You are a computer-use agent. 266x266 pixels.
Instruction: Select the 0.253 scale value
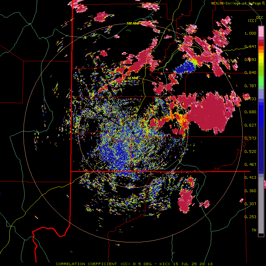pos(250,217)
